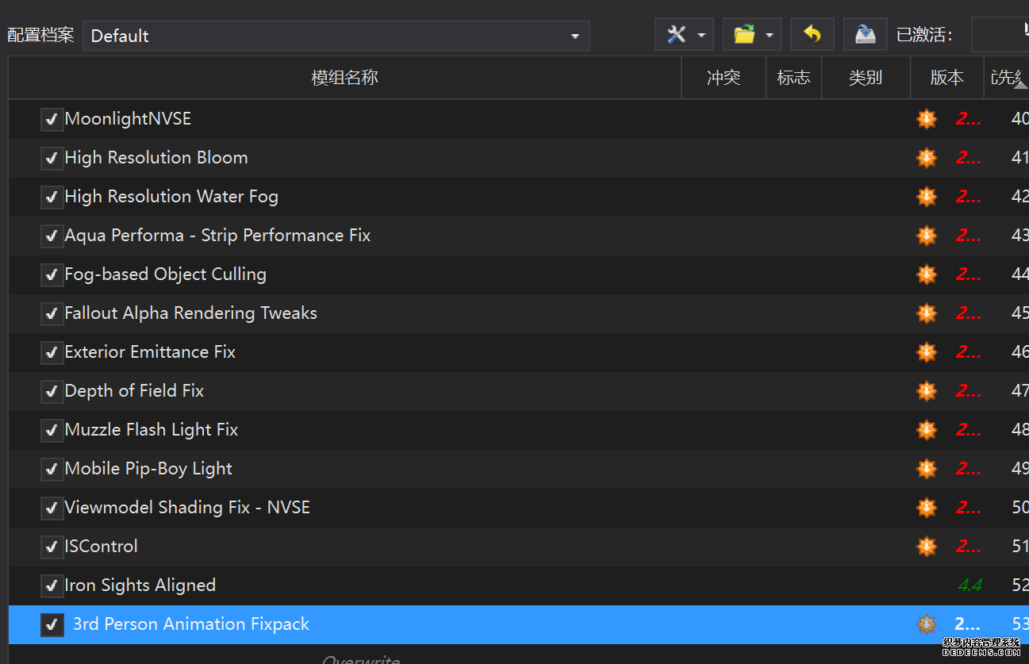This screenshot has width=1029, height=664.
Task: Click the update icon for Depth of Field Fix
Action: [926, 391]
